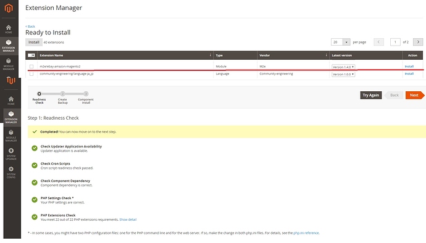426x243 pixels.
Task: Click the orange Next button
Action: 415,96
